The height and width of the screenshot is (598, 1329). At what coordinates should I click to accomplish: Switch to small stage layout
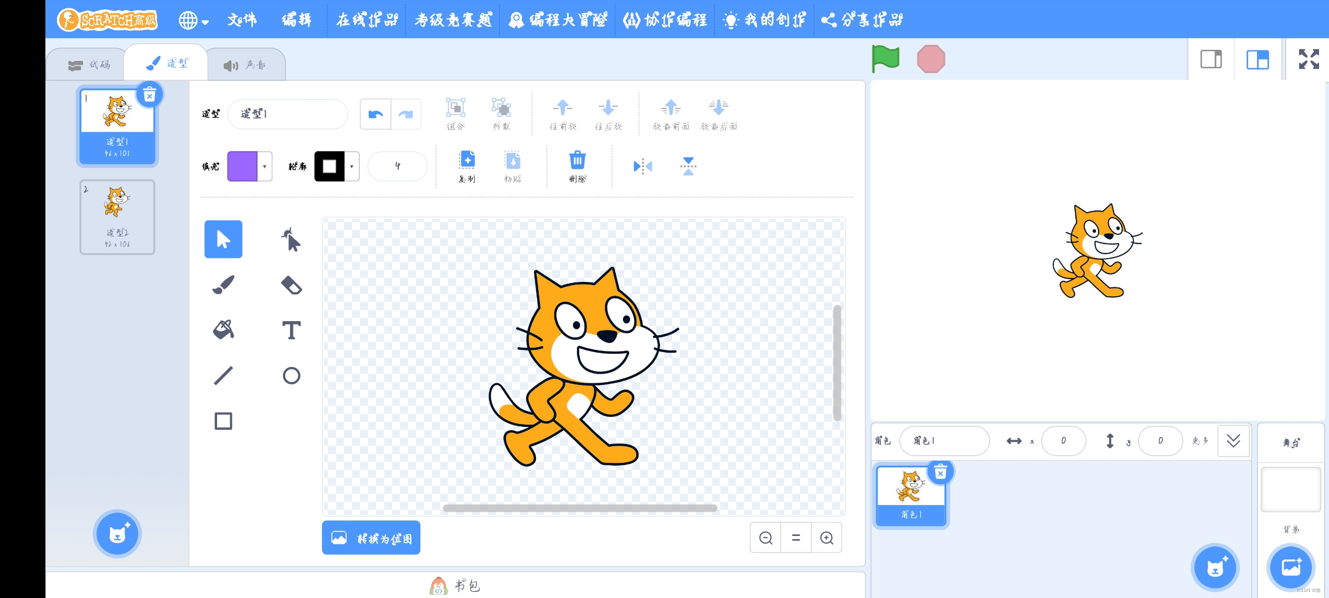1211,59
